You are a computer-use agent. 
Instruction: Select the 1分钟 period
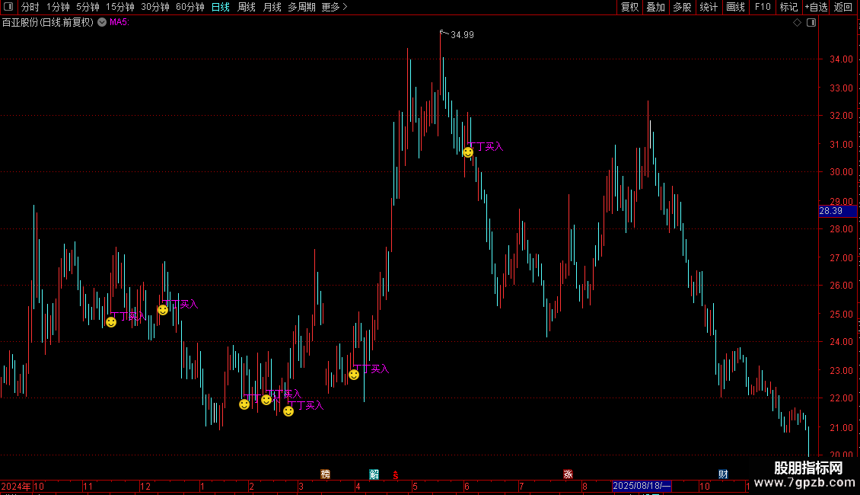(x=58, y=7)
